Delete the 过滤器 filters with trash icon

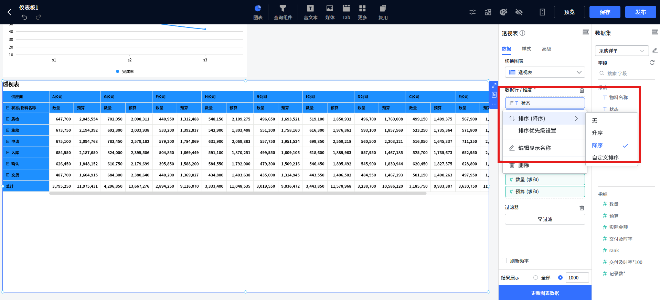[582, 208]
